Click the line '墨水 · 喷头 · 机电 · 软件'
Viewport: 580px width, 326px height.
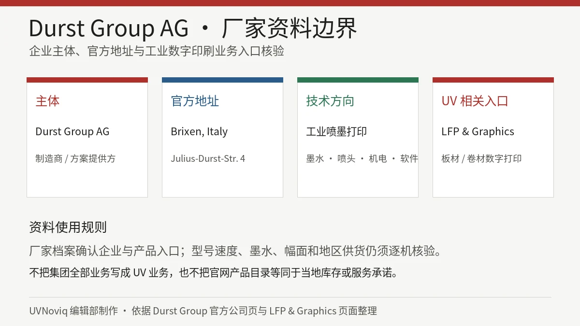(x=362, y=158)
